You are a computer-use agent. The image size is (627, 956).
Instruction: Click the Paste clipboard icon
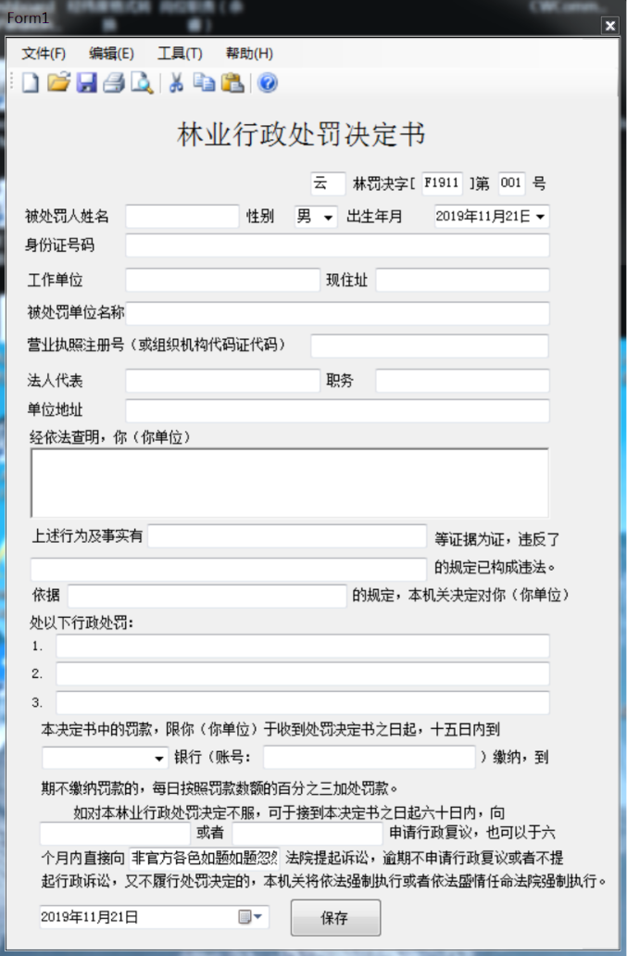click(232, 83)
